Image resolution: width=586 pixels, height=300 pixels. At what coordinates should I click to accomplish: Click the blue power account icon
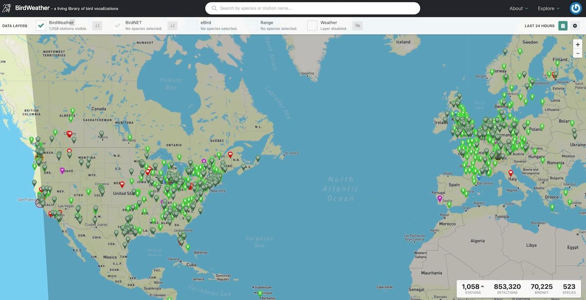[575, 8]
